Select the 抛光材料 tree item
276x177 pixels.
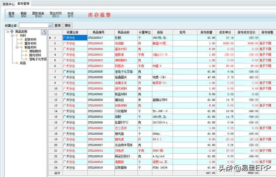33,55
